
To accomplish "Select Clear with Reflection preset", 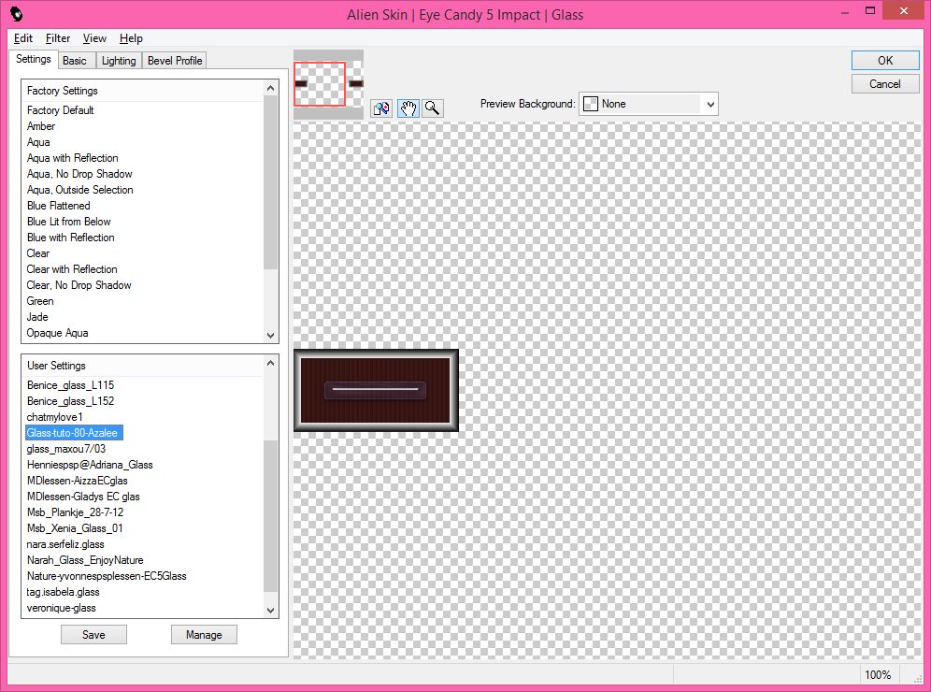I will coord(72,269).
